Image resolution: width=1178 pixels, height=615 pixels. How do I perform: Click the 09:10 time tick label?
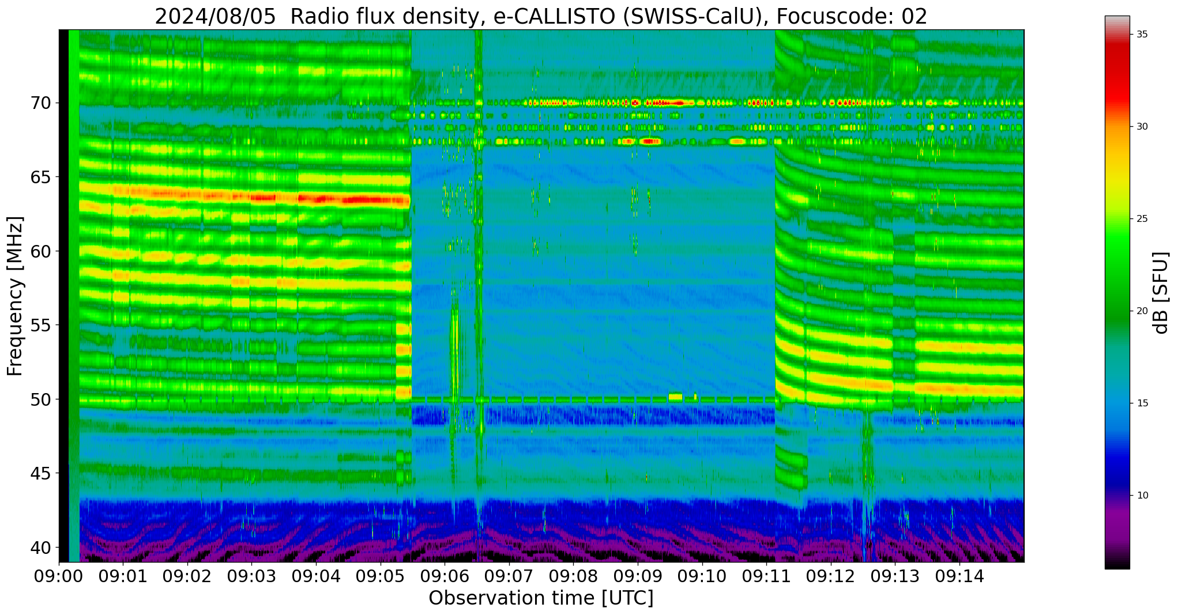coord(702,576)
